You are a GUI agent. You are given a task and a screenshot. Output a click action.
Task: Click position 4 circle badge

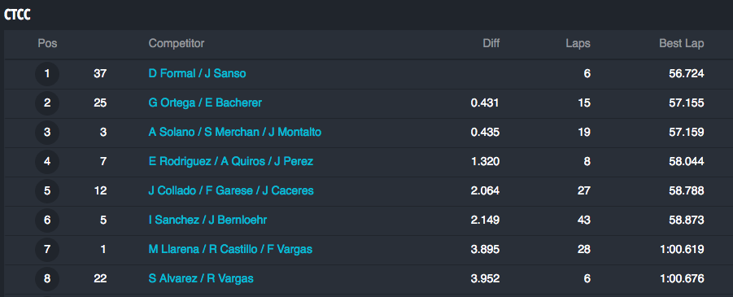click(x=47, y=161)
